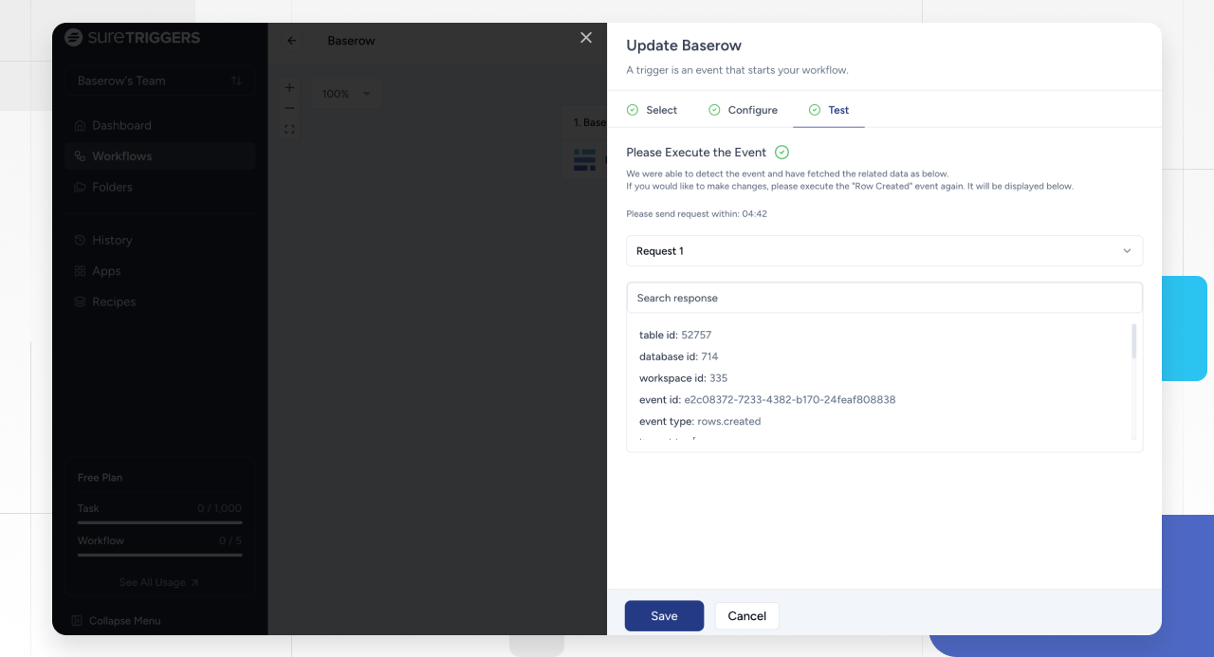Click the Recipes stack icon
1214x657 pixels.
pyautogui.click(x=80, y=301)
